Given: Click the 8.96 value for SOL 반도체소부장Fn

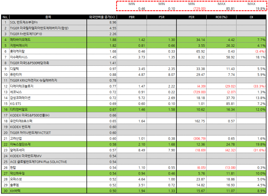Looking at the screenshot, I should coord(113,22).
